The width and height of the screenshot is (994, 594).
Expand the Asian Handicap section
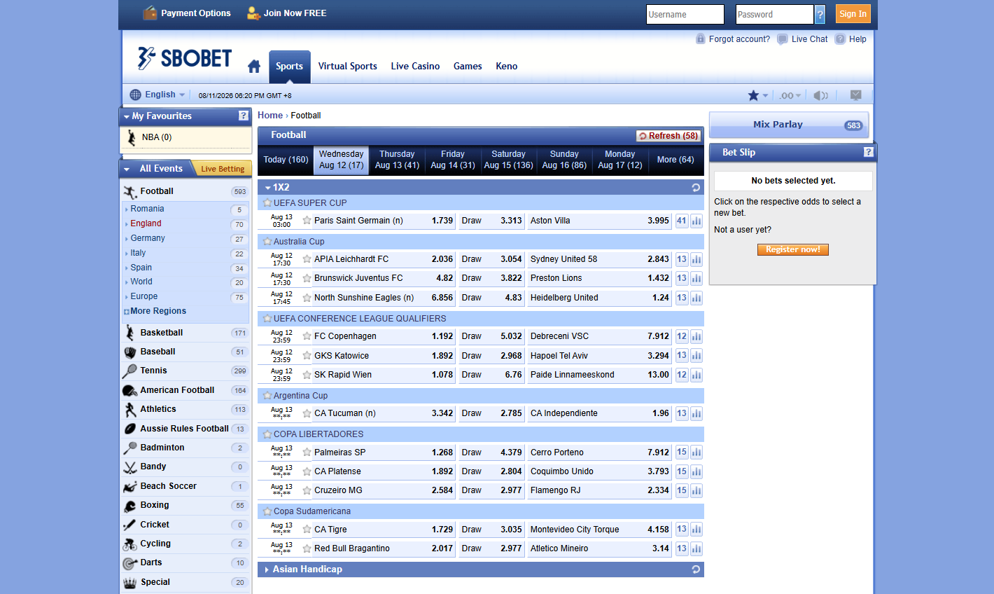pos(267,570)
